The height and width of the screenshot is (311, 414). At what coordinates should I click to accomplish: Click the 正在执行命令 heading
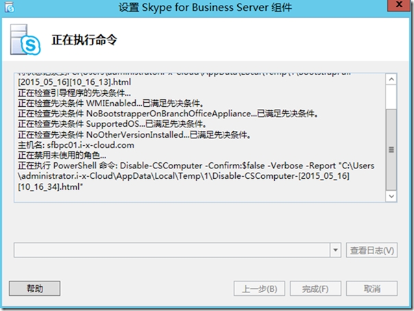(x=84, y=40)
